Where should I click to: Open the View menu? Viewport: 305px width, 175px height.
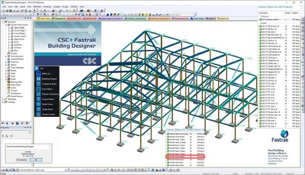click(10, 7)
